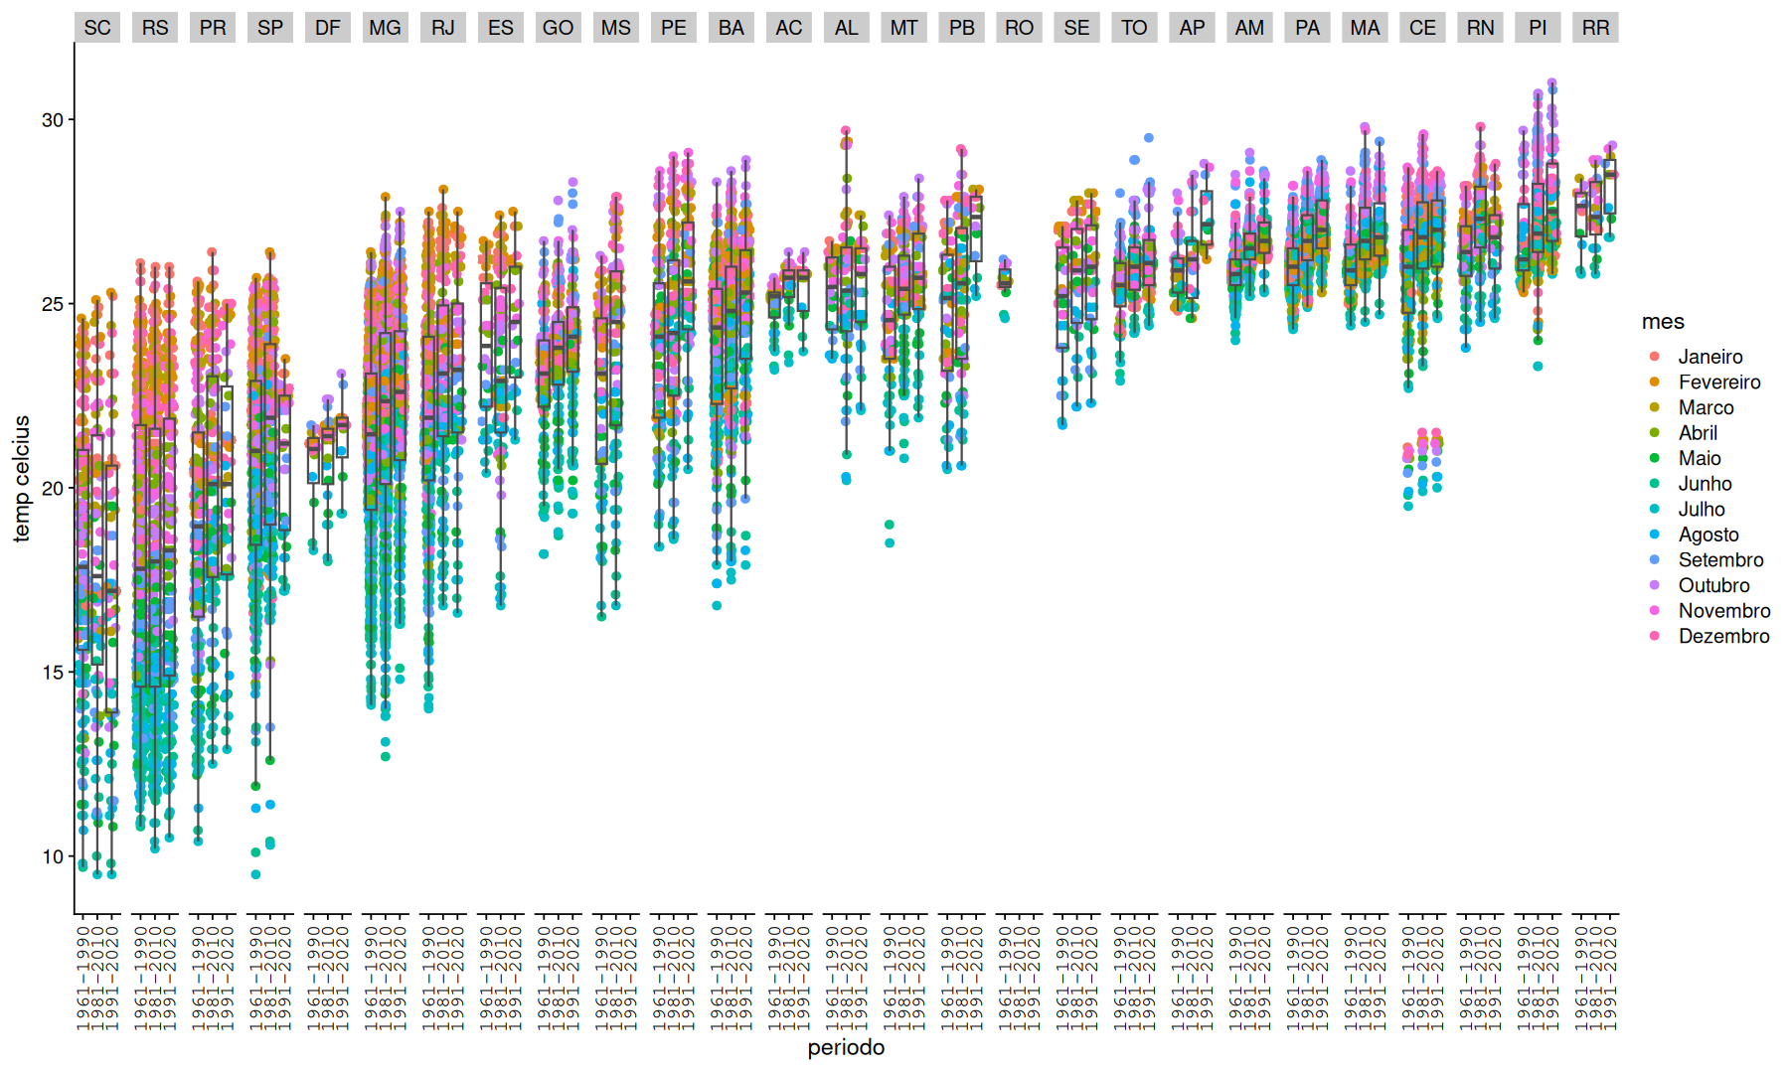Click the 10 tick label on y-axis
Screen dimensions: 1789x1073
tap(52, 857)
